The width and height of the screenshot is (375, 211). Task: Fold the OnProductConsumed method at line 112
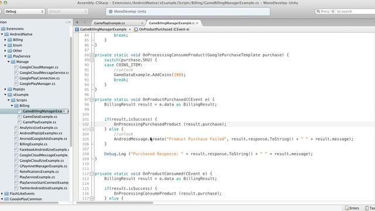point(91,173)
